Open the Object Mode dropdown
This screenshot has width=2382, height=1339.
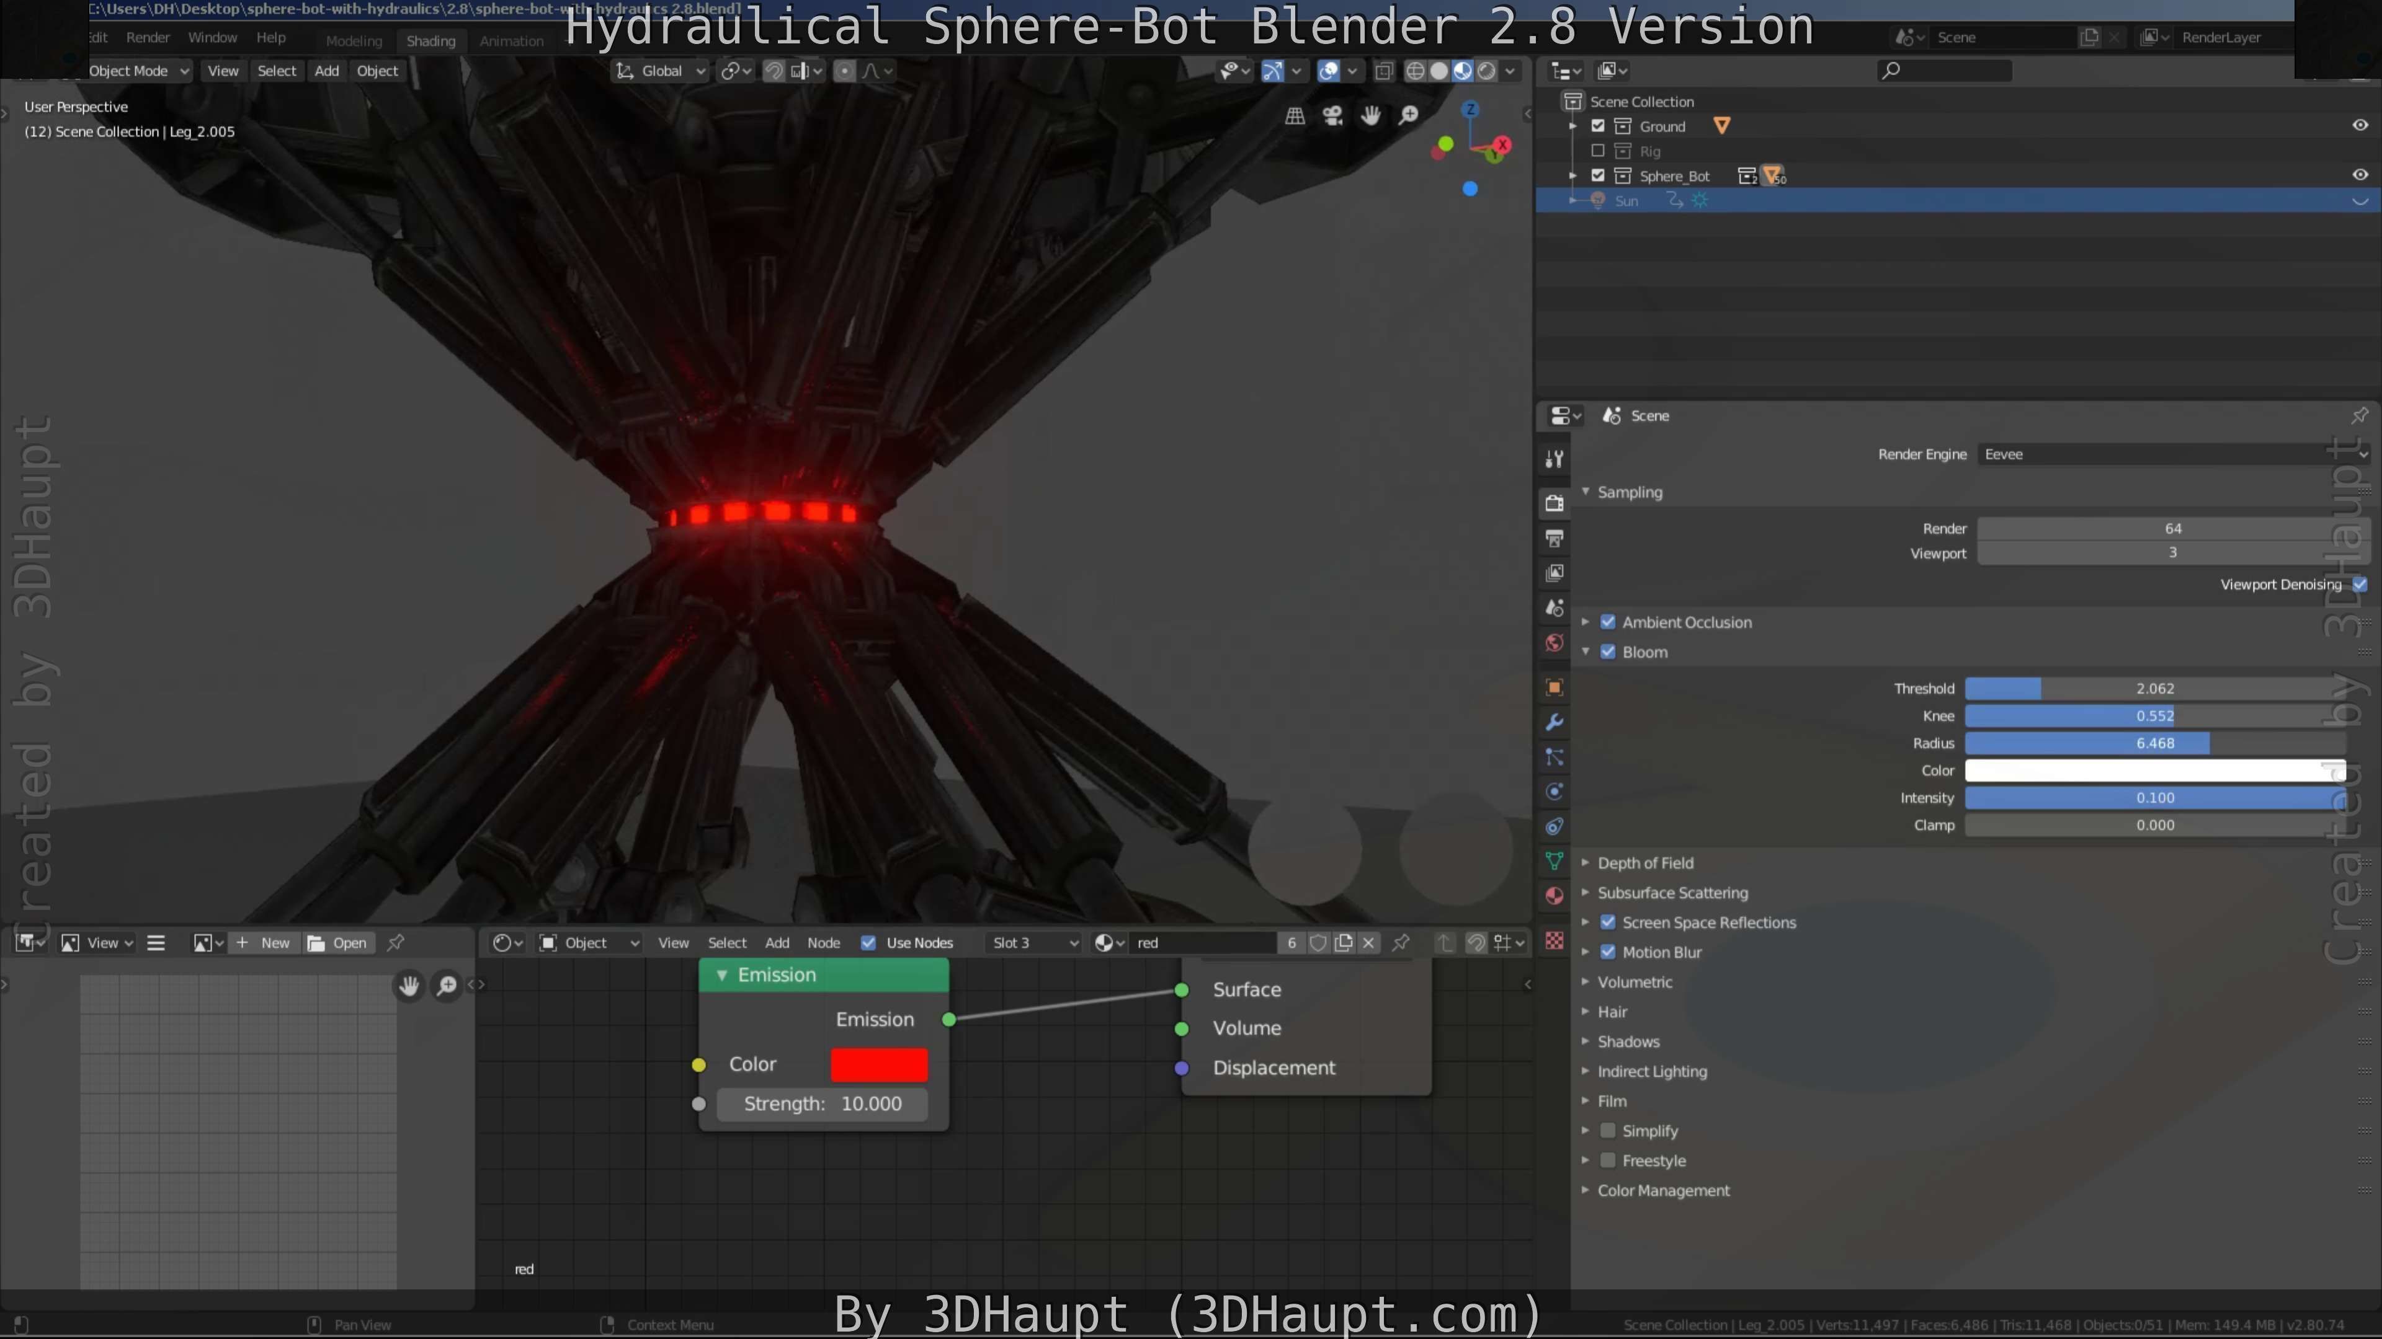[x=139, y=71]
